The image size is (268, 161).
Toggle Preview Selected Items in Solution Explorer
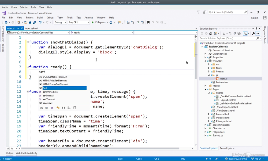[x=258, y=34]
